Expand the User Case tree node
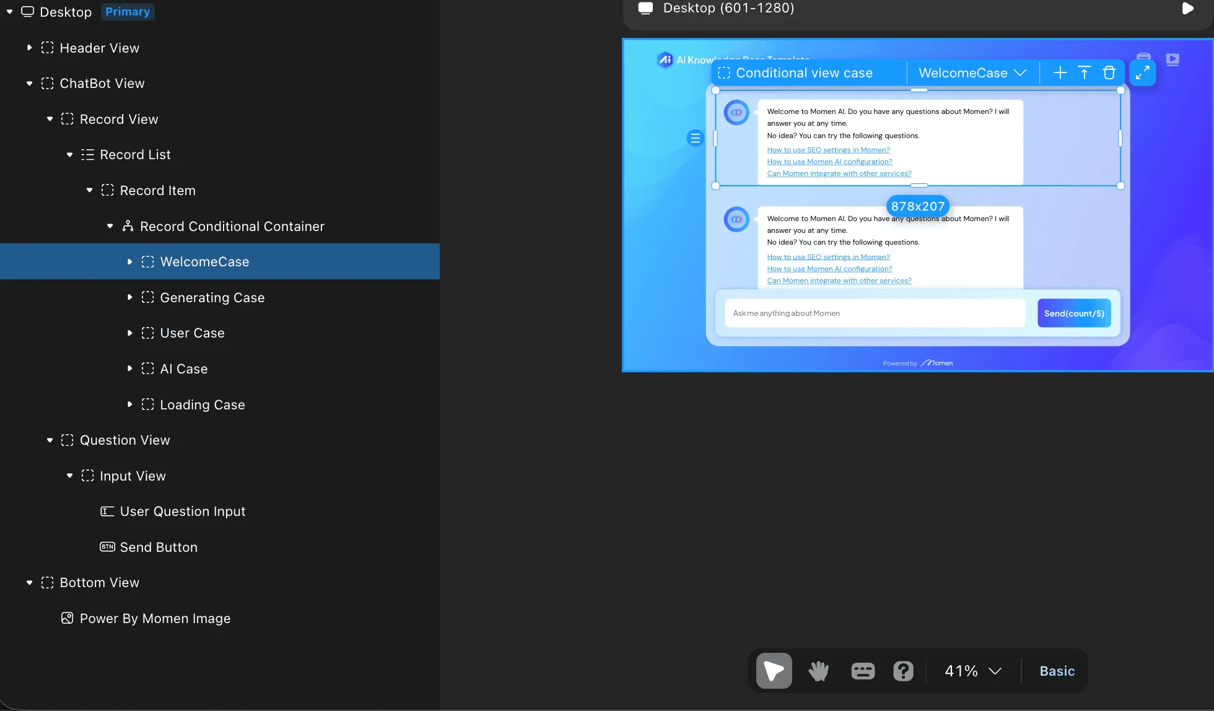 click(129, 333)
